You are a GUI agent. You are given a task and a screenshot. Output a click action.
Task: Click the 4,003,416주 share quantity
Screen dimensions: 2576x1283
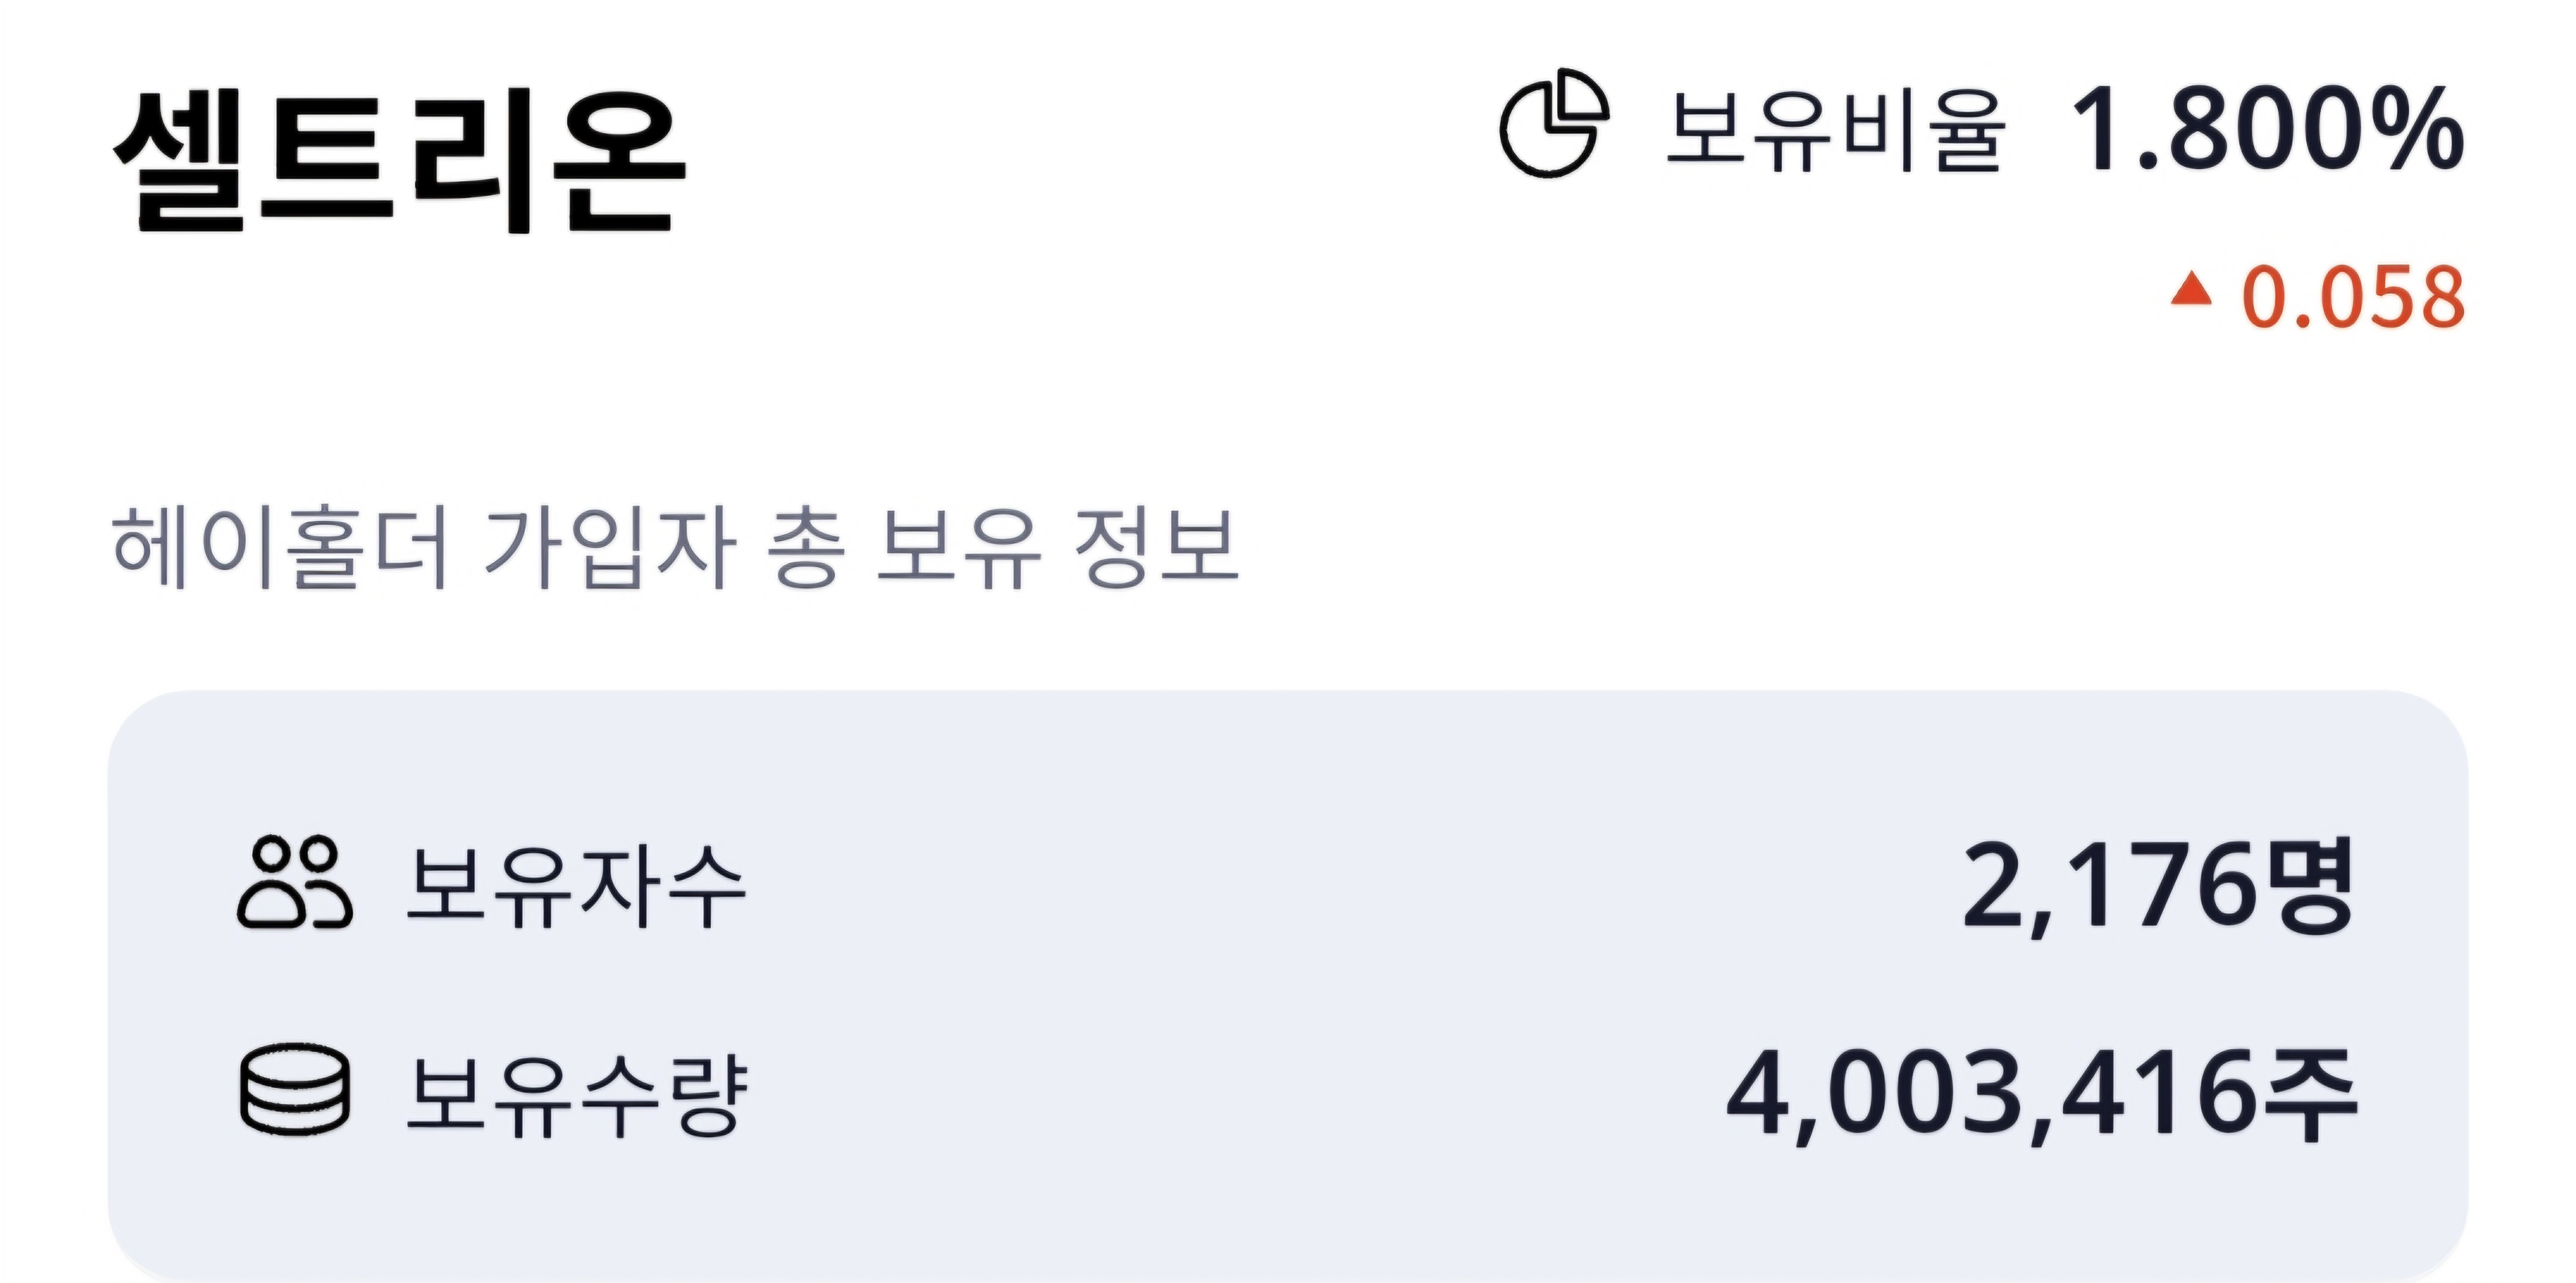point(2041,1096)
